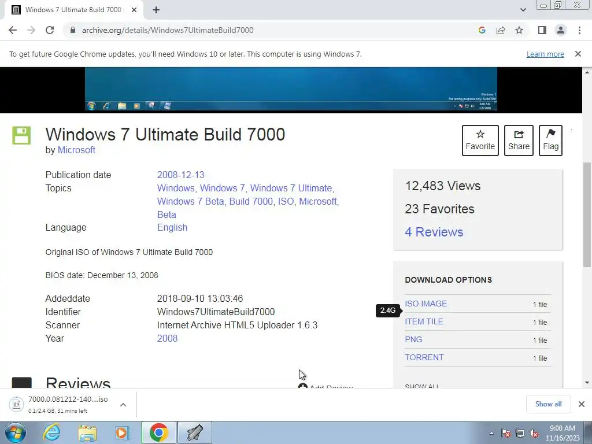Click the padlock site info icon
This screenshot has width=592, height=444.
tap(73, 30)
